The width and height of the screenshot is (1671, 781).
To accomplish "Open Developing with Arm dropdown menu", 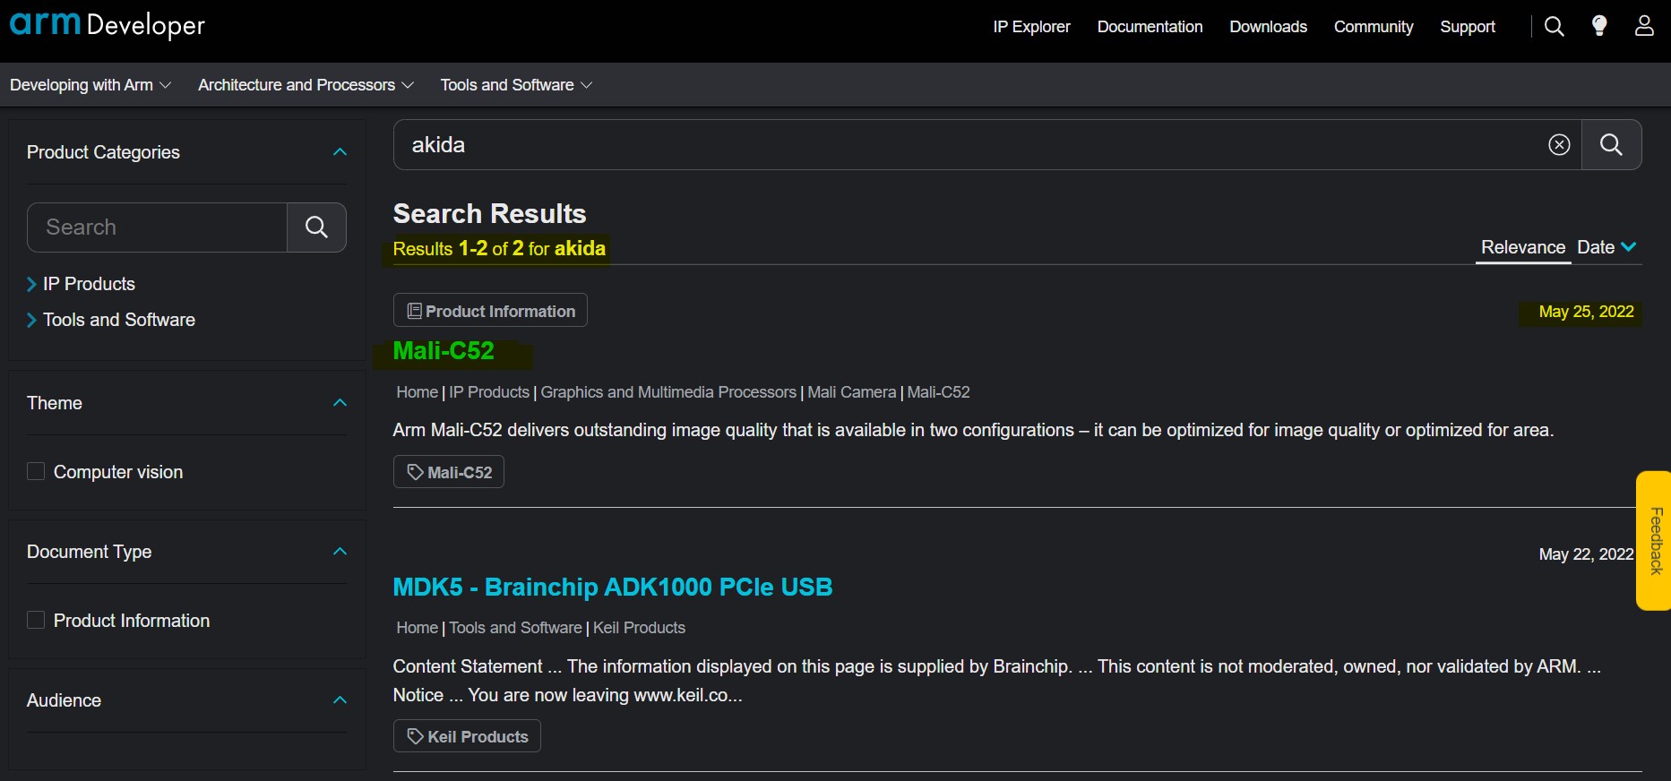I will coord(90,85).
